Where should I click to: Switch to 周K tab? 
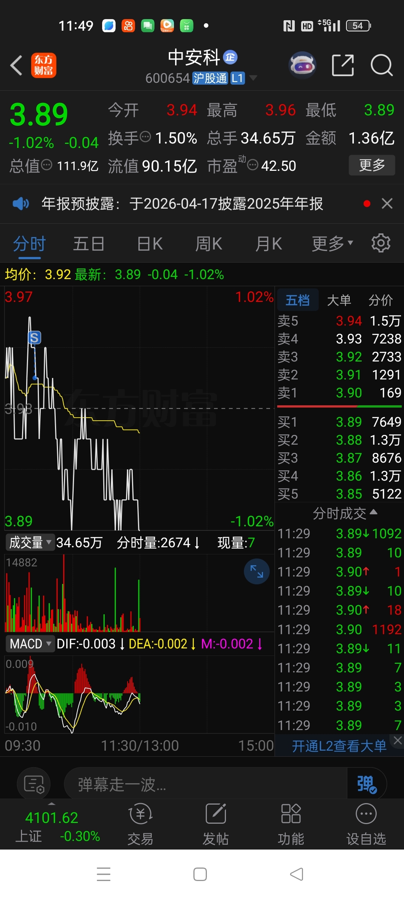(209, 244)
